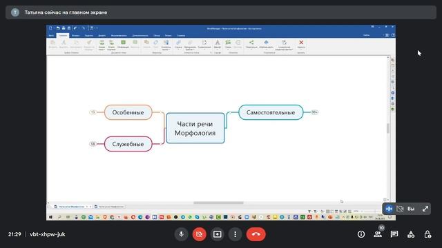Mute the microphone in Meet
The width and height of the screenshot is (442, 248).
click(x=181, y=234)
